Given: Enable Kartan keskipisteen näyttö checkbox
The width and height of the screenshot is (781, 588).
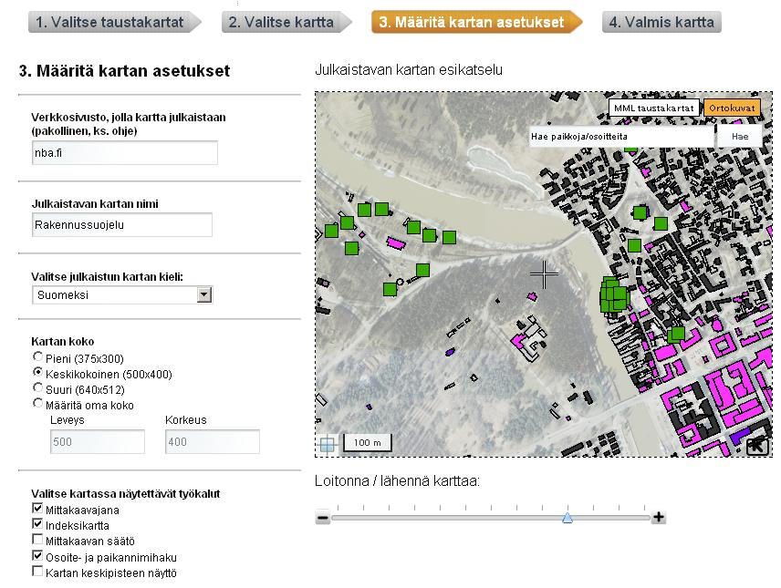Looking at the screenshot, I should 37,571.
